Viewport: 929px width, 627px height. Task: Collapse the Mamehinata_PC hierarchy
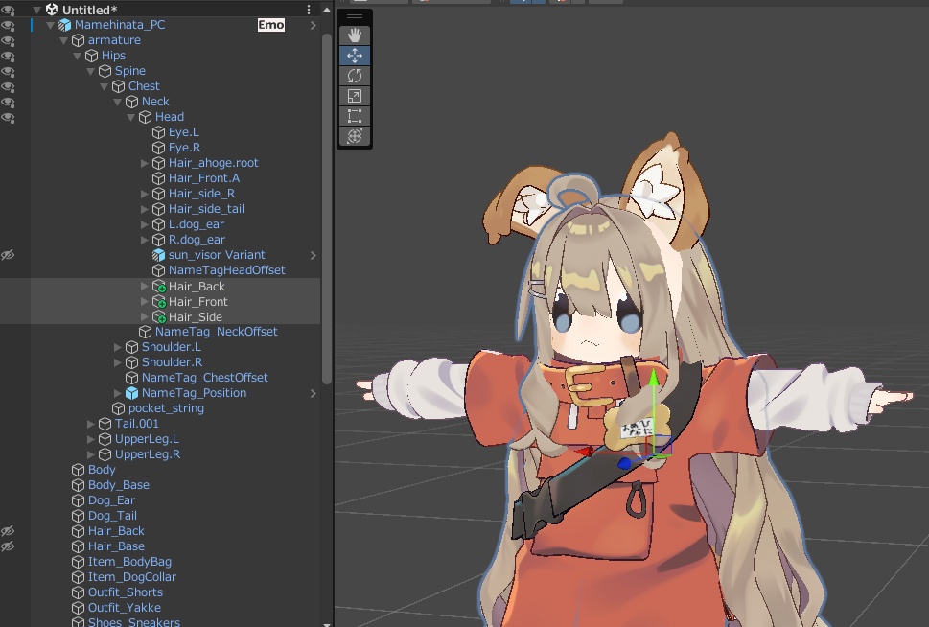[x=51, y=25]
